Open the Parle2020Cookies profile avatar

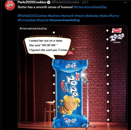click(10, 6)
